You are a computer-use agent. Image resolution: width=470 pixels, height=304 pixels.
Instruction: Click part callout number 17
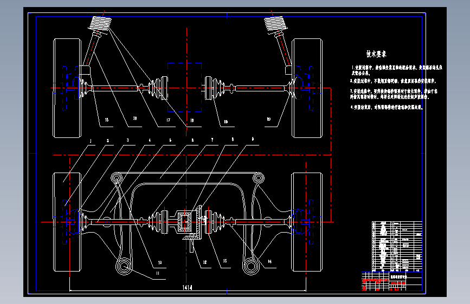point(168,120)
